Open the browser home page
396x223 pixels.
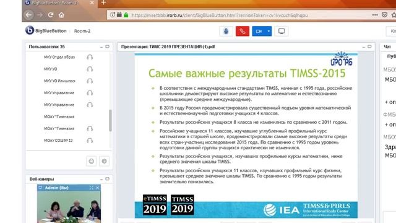(x=61, y=15)
